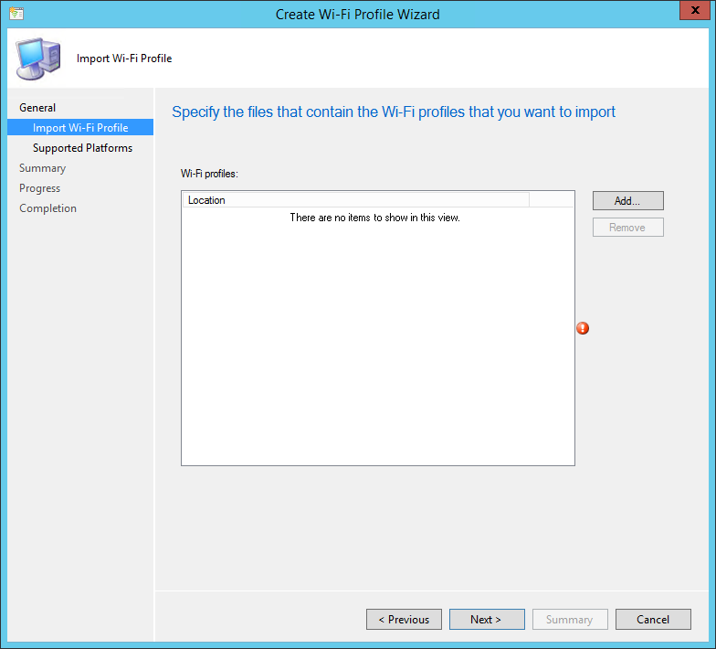The image size is (716, 649).
Task: Proceed with the Next button
Action: click(x=487, y=620)
